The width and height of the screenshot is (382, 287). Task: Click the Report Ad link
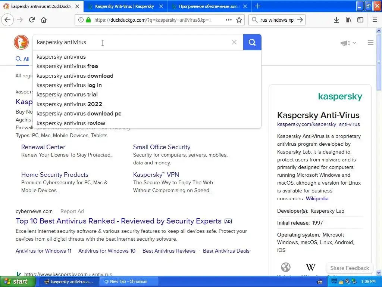[72, 211]
